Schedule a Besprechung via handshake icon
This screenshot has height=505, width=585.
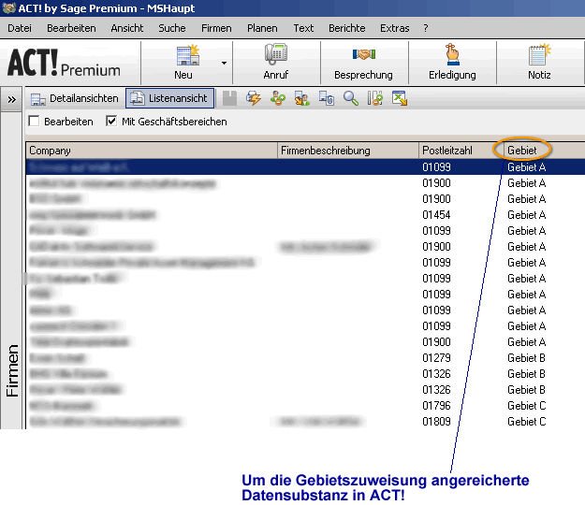click(x=363, y=56)
